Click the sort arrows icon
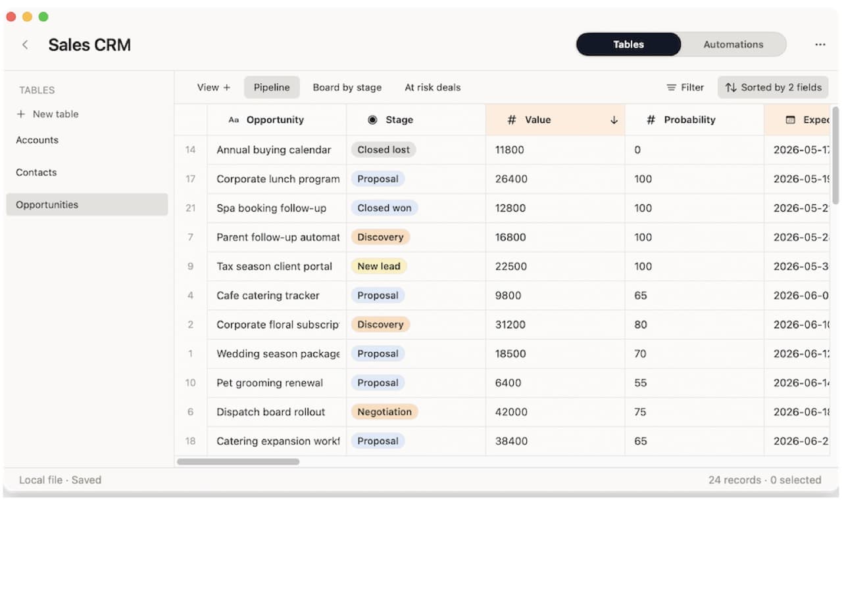The width and height of the screenshot is (842, 613). coord(731,87)
